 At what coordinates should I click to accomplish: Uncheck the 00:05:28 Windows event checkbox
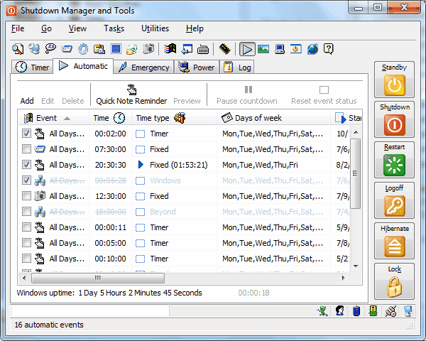26,180
